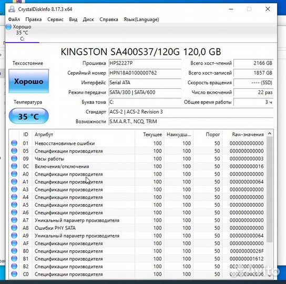Click status icon for attribute row B2
Image resolution: width=286 pixels, height=284 pixels.
click(x=14, y=266)
